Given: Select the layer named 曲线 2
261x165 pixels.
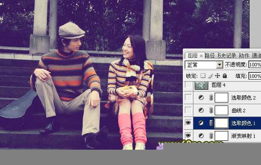Looking at the screenshot, I should coord(238,111).
